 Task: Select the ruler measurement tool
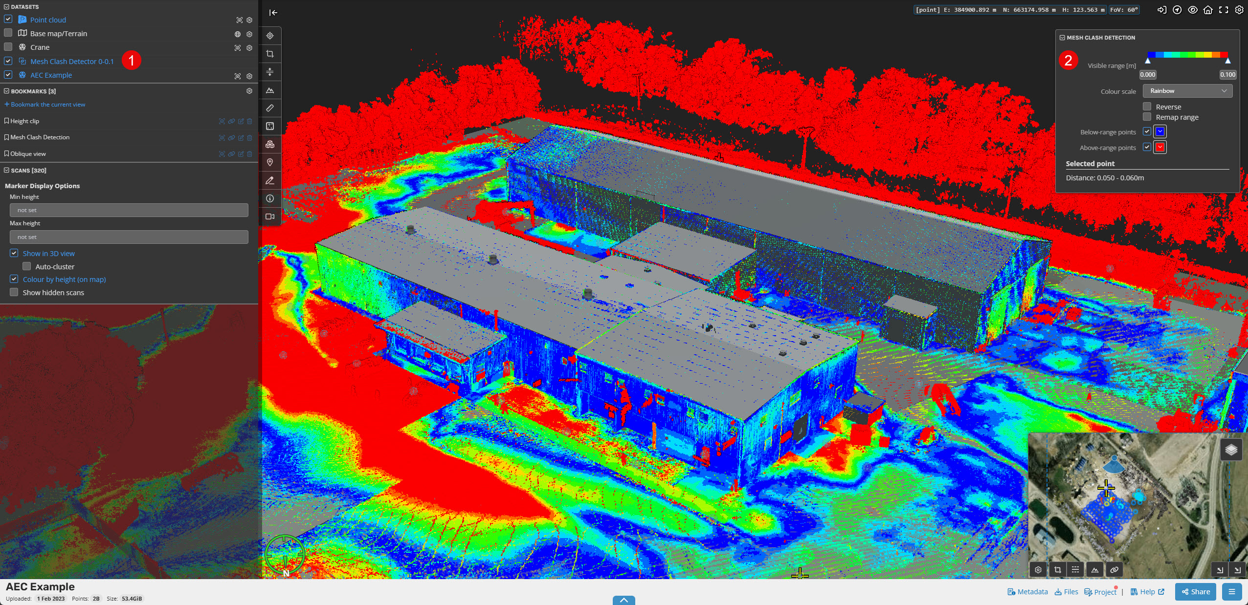(x=270, y=108)
